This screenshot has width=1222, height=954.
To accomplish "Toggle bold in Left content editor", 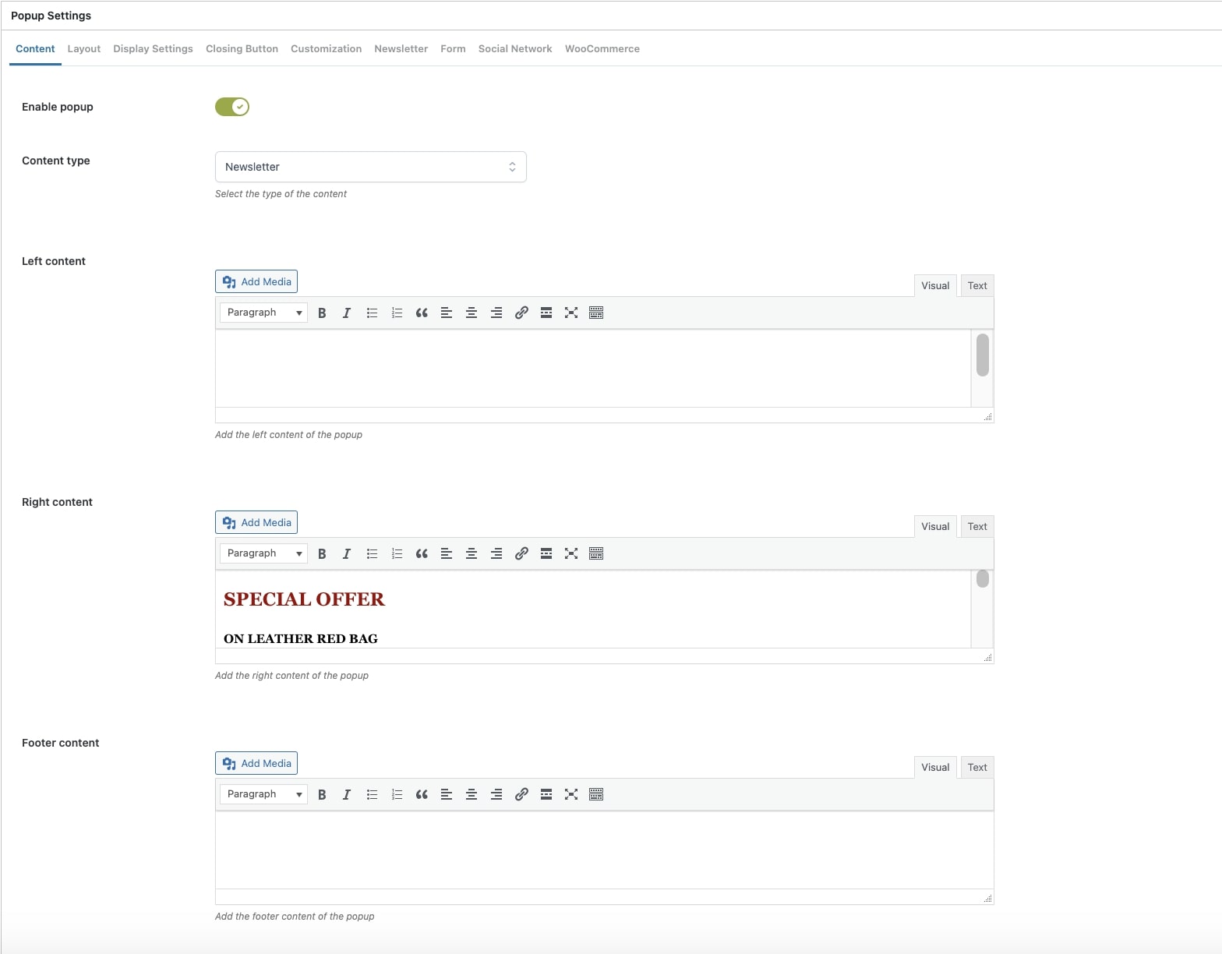I will click(x=322, y=313).
